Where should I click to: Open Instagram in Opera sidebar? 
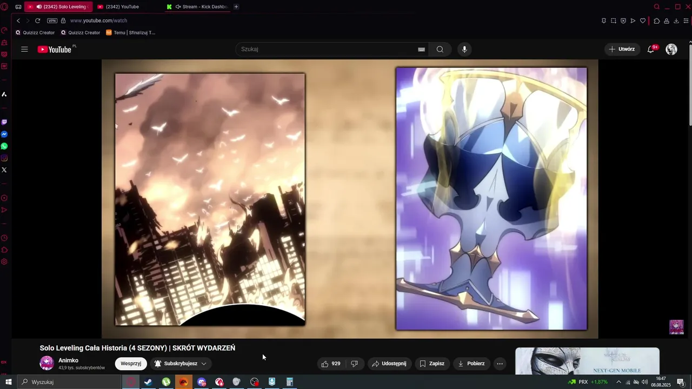[4, 158]
